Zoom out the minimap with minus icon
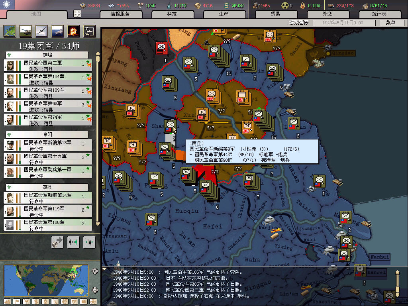The width and height of the screenshot is (408, 306). [x=95, y=290]
